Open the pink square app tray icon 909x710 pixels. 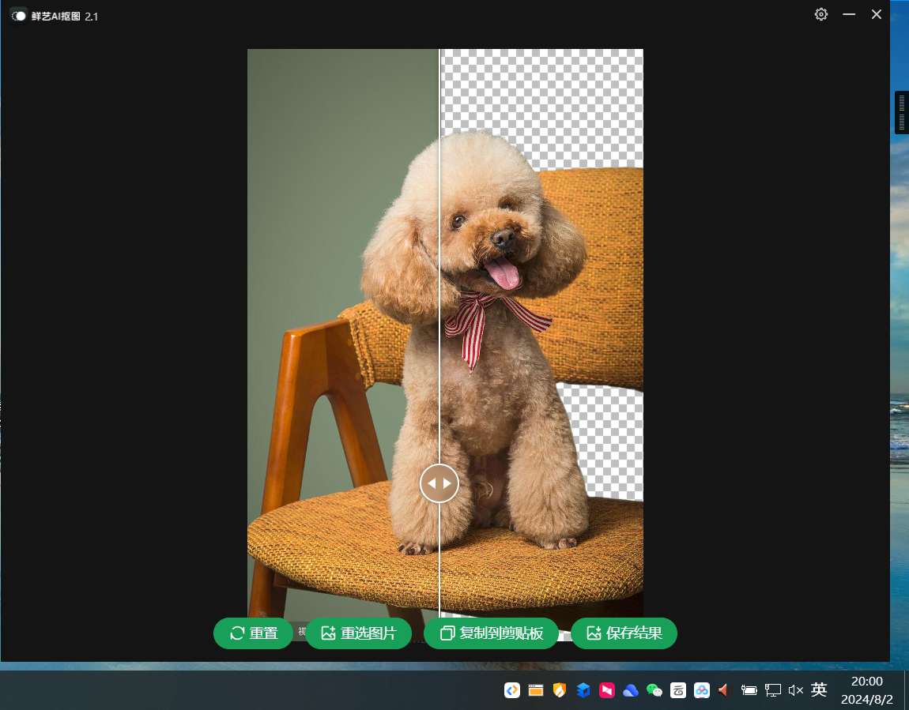(x=607, y=690)
